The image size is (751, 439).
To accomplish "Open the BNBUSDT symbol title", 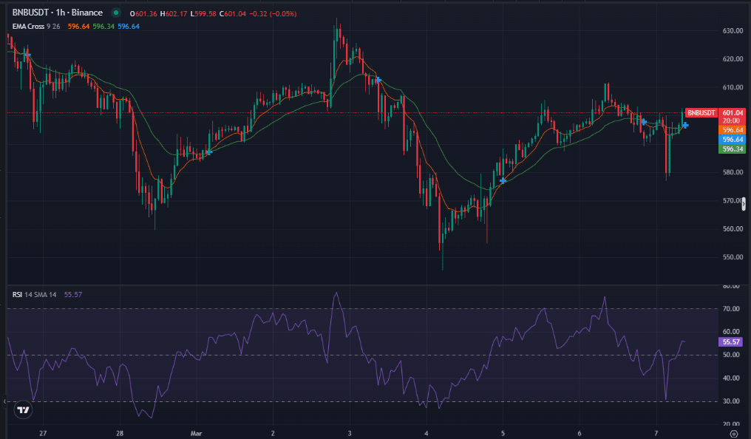I will tap(57, 13).
